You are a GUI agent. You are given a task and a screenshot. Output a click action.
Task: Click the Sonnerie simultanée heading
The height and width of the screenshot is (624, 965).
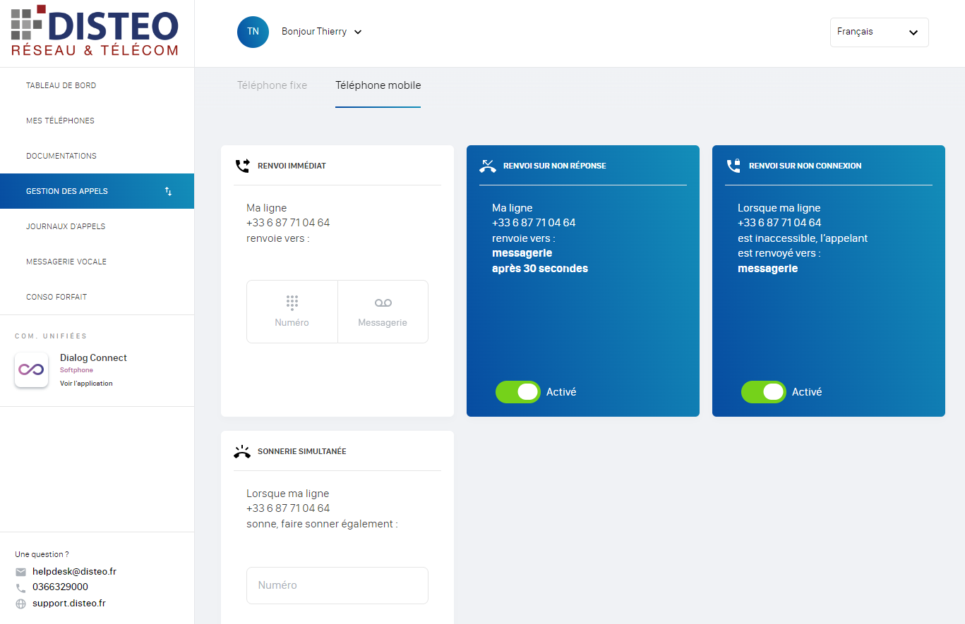pyautogui.click(x=301, y=451)
